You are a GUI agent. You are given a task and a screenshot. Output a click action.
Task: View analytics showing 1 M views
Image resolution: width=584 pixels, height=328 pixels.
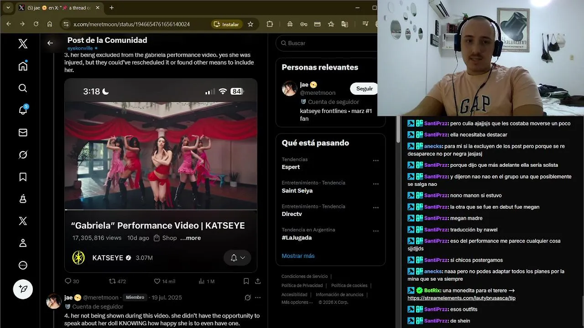206,281
